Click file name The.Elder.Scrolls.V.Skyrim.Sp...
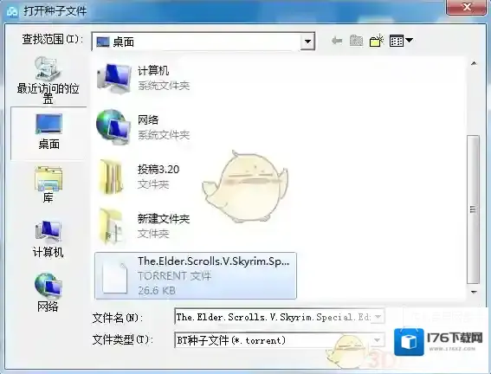Screen dimensions: 491x374 214,261
